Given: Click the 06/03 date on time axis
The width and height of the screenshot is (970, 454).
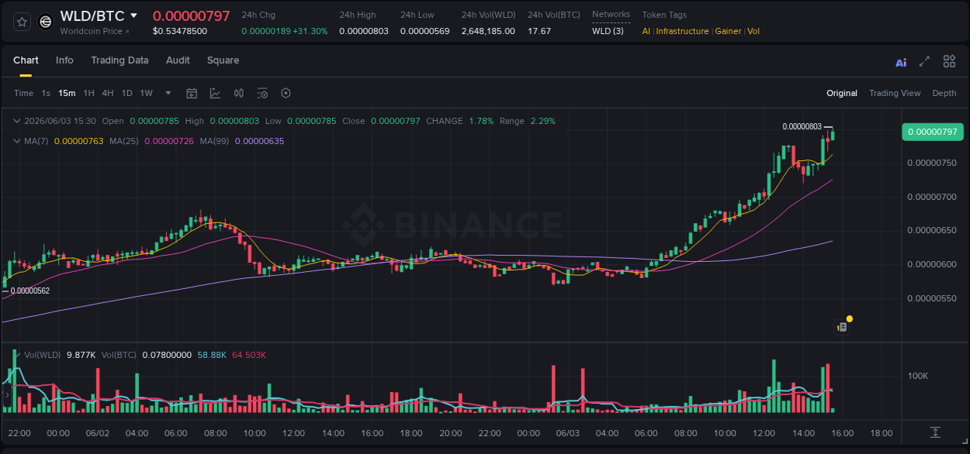Looking at the screenshot, I should point(567,433).
